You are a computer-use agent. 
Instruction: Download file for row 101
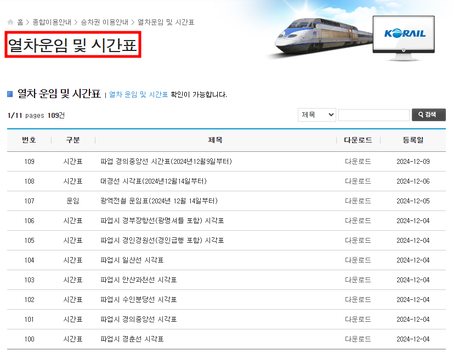[x=358, y=320]
